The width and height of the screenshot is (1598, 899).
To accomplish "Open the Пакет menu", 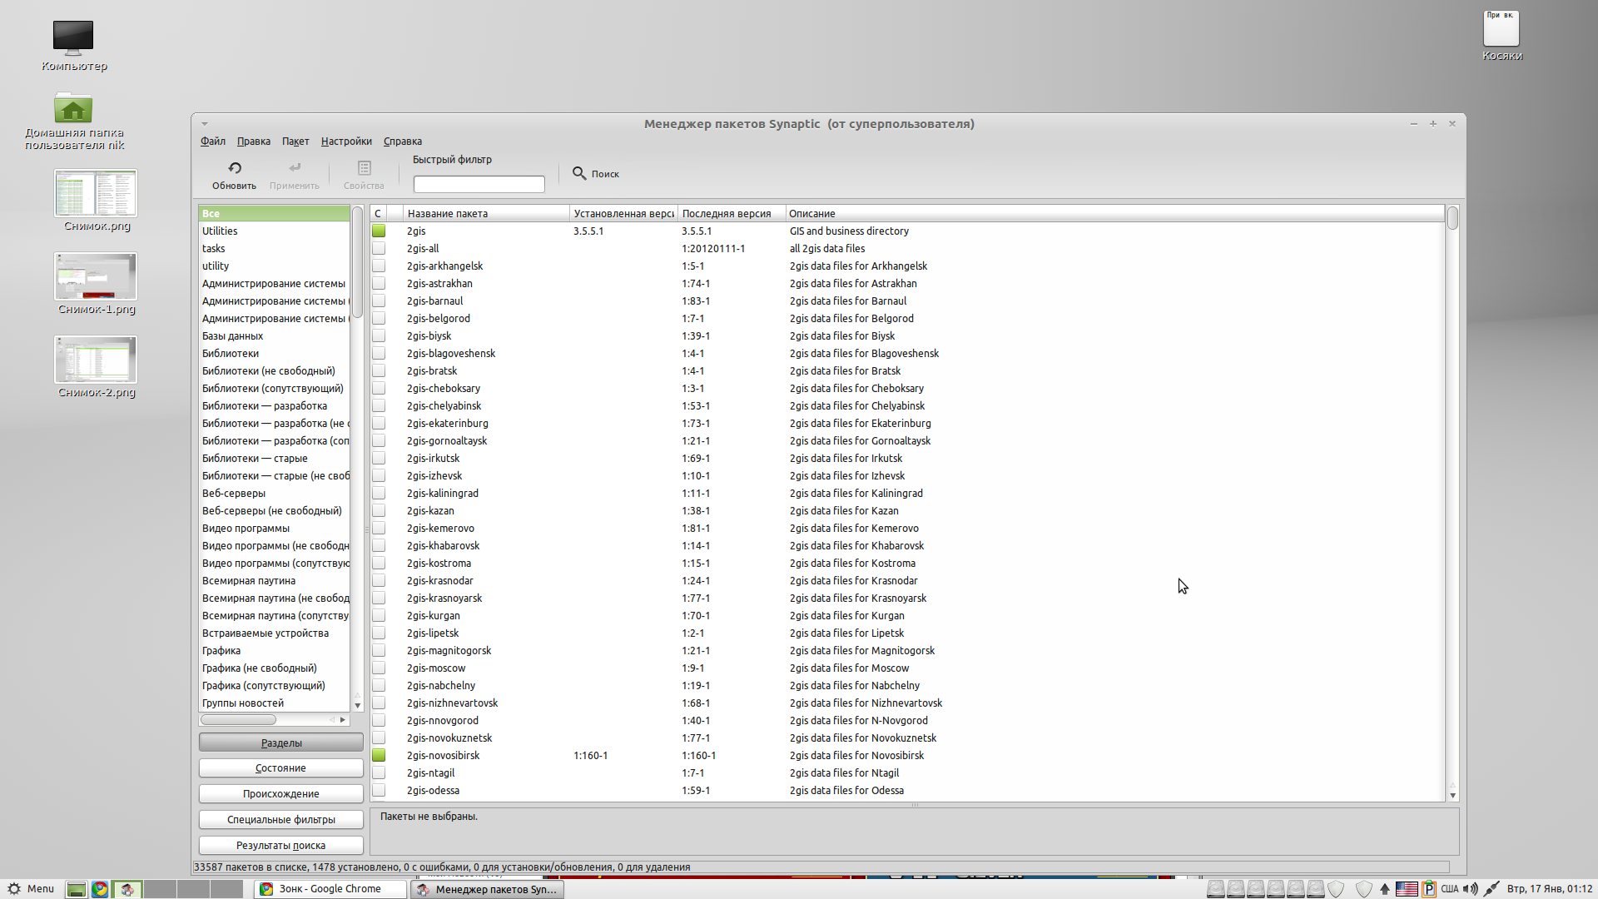I will pyautogui.click(x=295, y=141).
